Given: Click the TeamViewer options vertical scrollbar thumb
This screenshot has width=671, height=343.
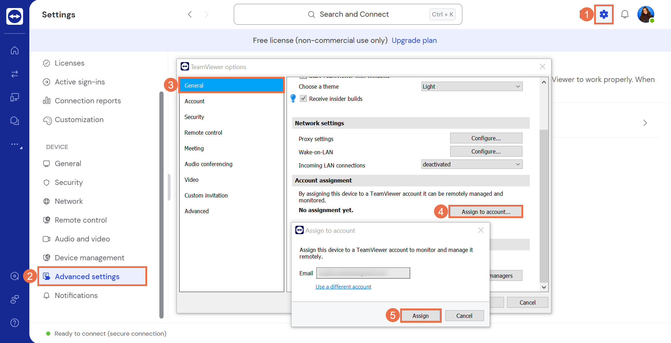Looking at the screenshot, I should (x=544, y=206).
